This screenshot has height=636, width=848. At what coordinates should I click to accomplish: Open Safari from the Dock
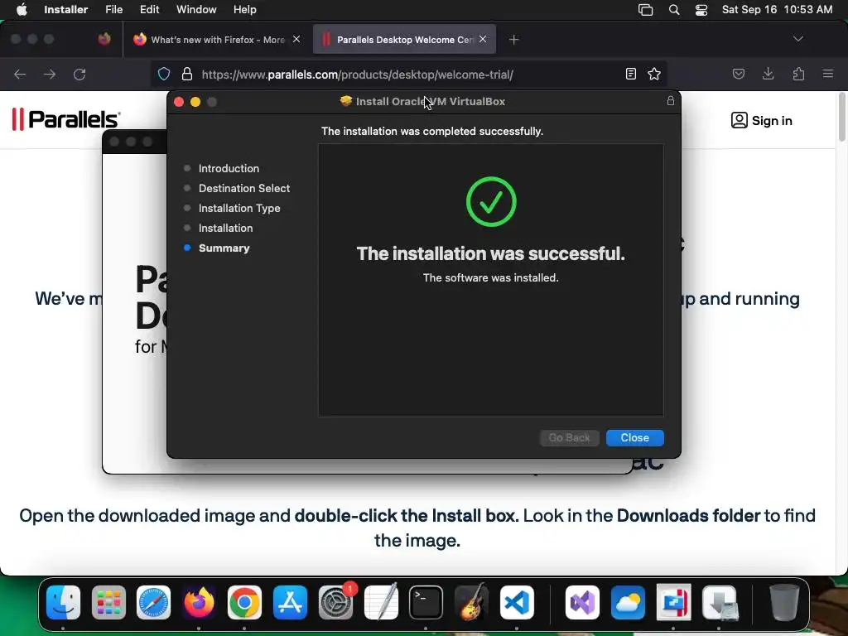[x=153, y=603]
